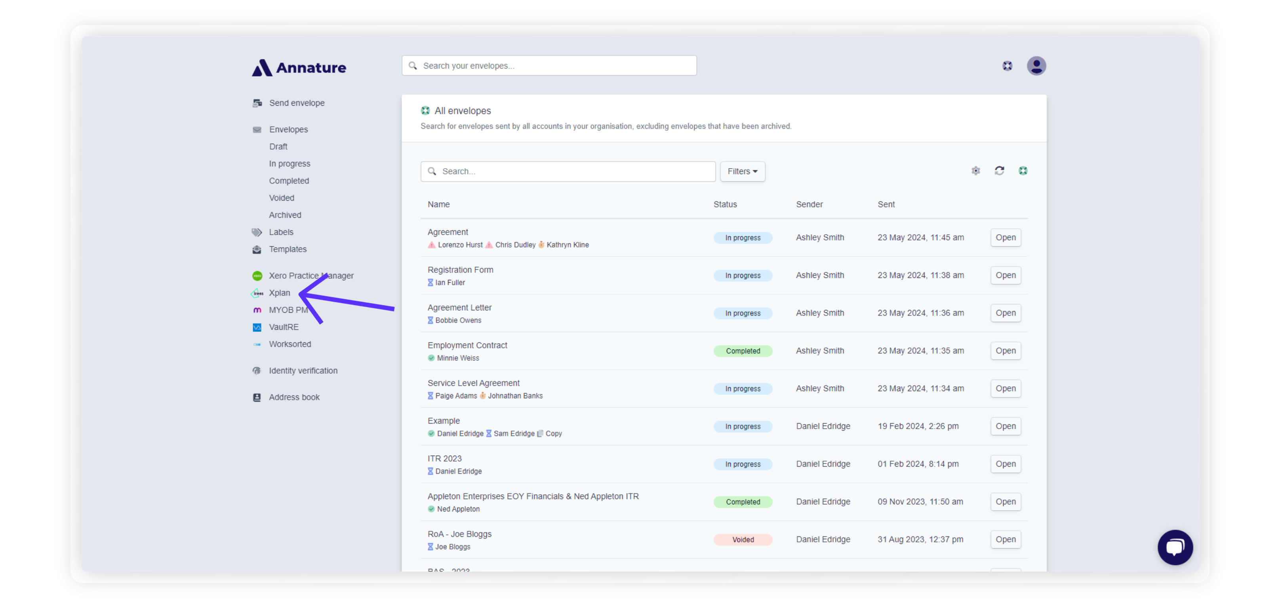Click Send envelope
Image resolution: width=1280 pixels, height=608 pixels.
297,103
